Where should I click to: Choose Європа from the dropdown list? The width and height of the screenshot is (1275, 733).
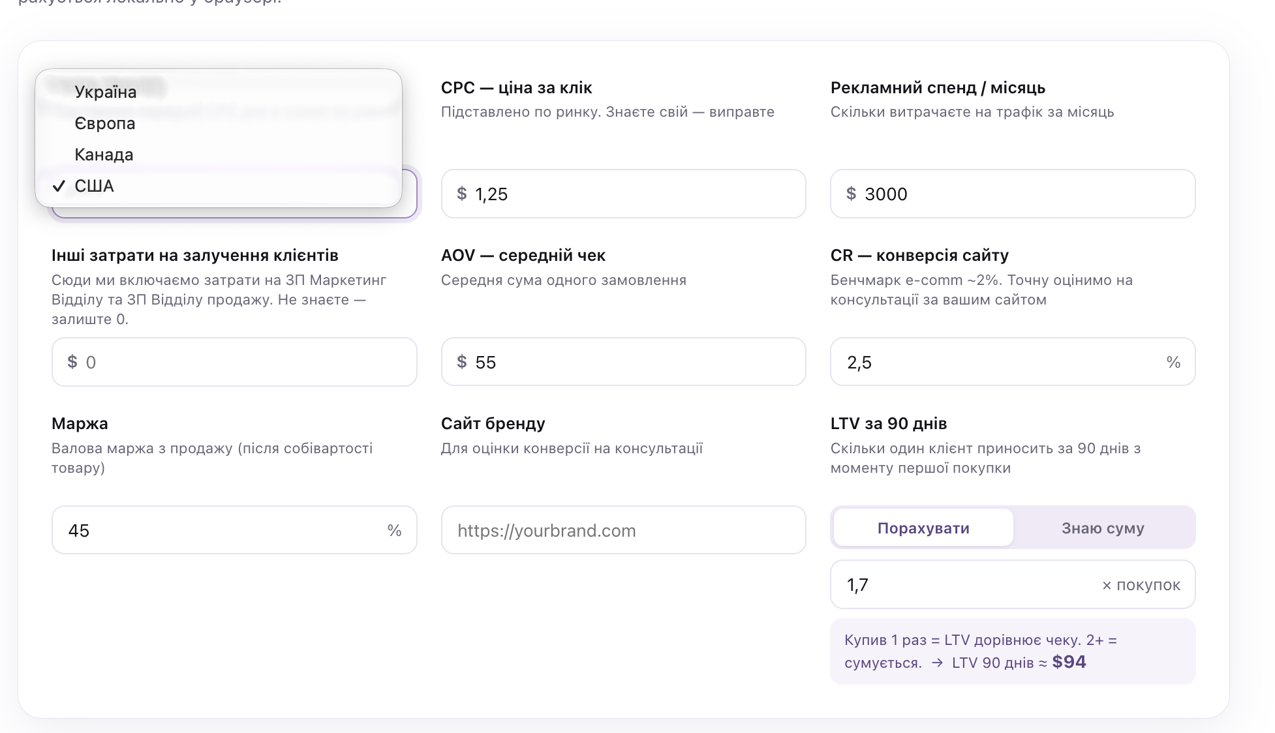(x=219, y=123)
